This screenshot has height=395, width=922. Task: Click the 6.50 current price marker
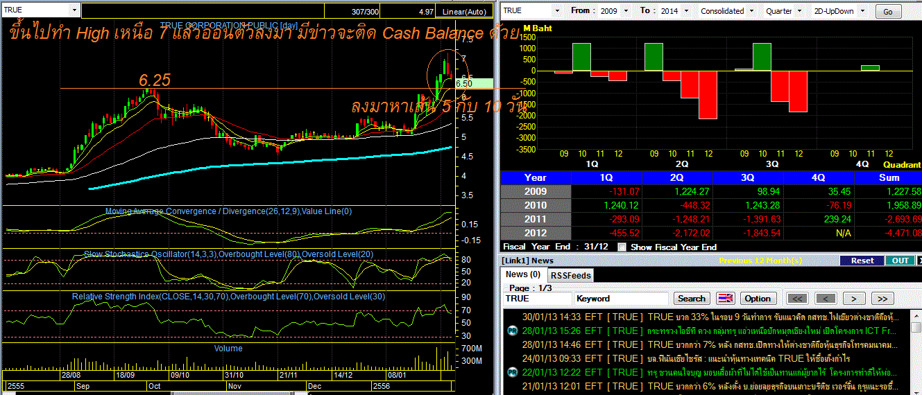tap(474, 83)
